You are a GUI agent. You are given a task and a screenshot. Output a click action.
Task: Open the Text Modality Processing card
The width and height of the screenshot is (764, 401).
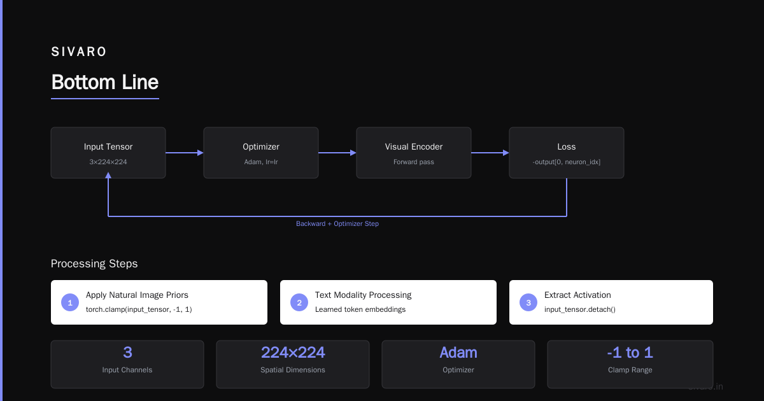coord(388,302)
